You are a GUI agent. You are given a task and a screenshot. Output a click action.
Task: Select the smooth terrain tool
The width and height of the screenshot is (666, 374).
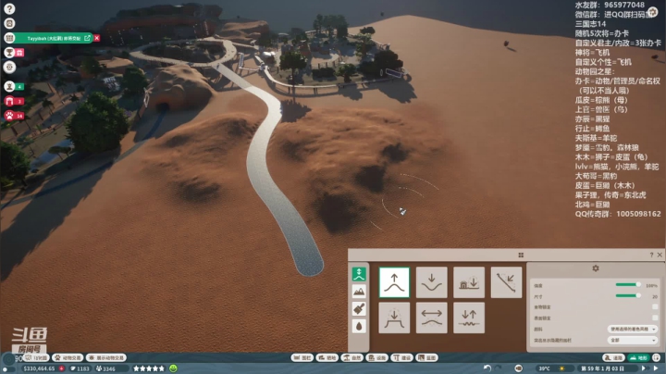(x=432, y=318)
